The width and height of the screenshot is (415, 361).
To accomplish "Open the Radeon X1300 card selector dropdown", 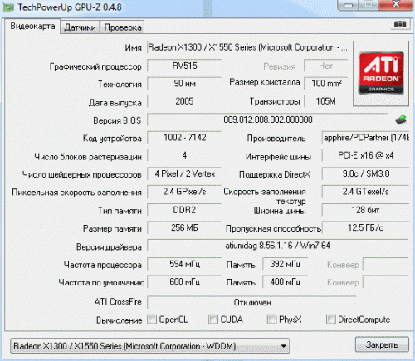I will tap(150, 346).
